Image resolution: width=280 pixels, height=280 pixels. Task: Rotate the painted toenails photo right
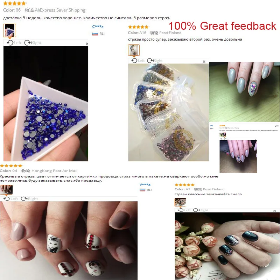[x=29, y=198]
